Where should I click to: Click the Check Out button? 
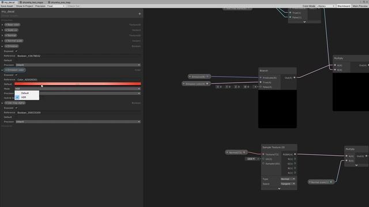tap(74, 6)
